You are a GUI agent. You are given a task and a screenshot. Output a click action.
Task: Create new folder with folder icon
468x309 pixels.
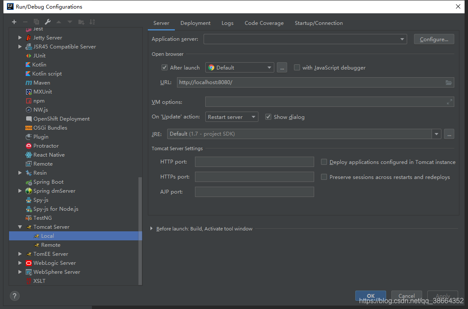[81, 22]
